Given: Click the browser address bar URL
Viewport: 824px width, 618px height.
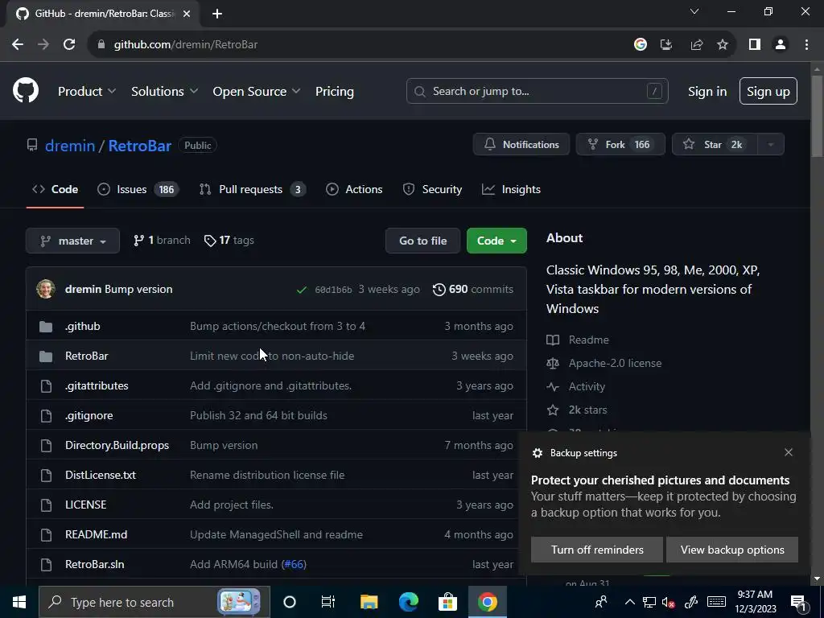Looking at the screenshot, I should pyautogui.click(x=186, y=45).
